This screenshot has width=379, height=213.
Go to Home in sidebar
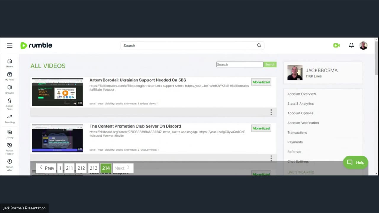pos(9,63)
